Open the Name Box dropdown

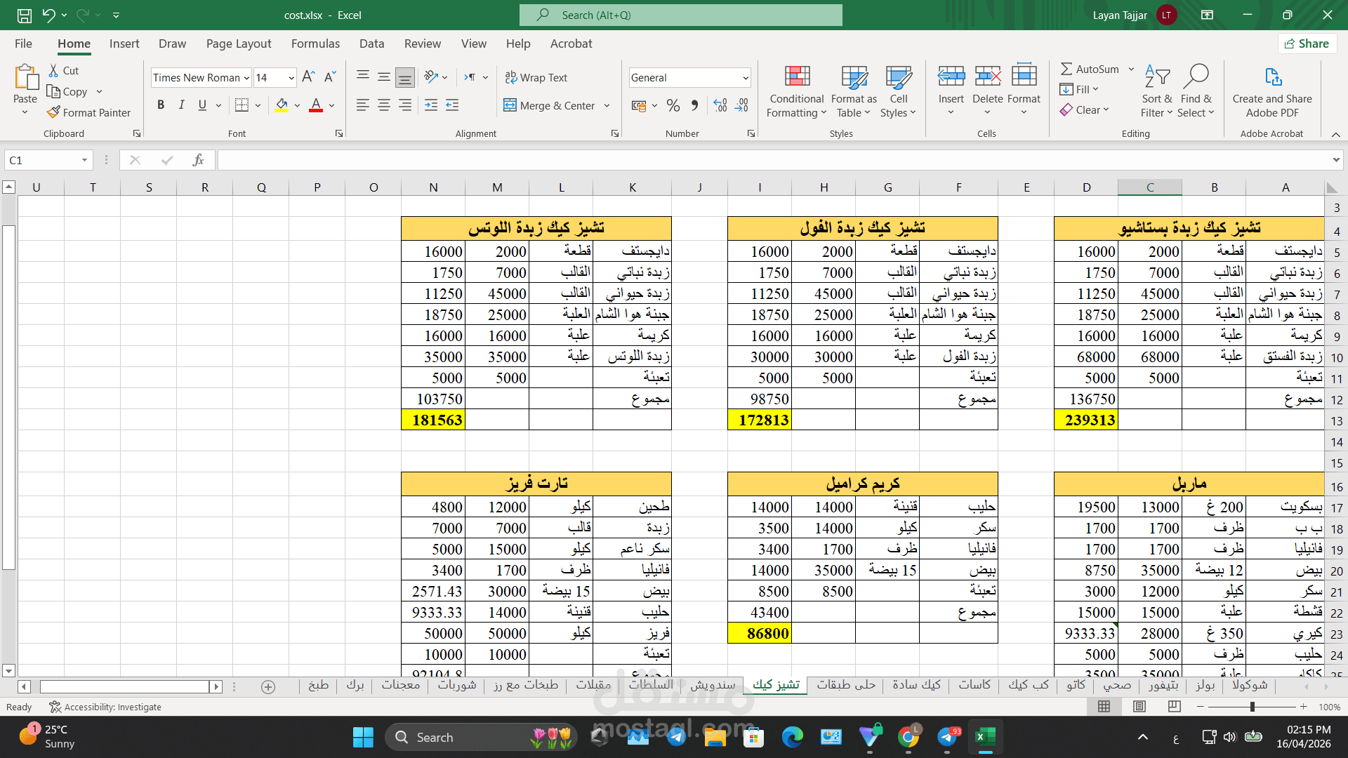coord(84,160)
